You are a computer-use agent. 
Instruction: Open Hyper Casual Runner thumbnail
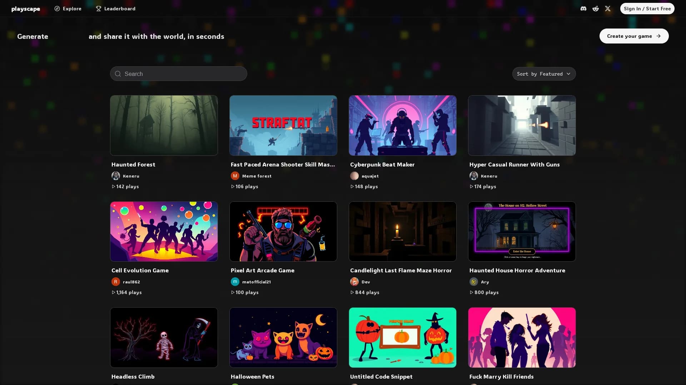click(522, 125)
